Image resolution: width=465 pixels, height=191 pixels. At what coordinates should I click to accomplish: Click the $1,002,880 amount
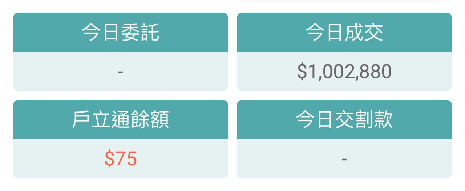(x=344, y=71)
